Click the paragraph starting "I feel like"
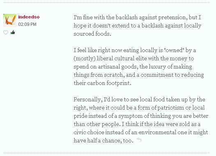This screenshot has height=156, width=216. click(138, 67)
